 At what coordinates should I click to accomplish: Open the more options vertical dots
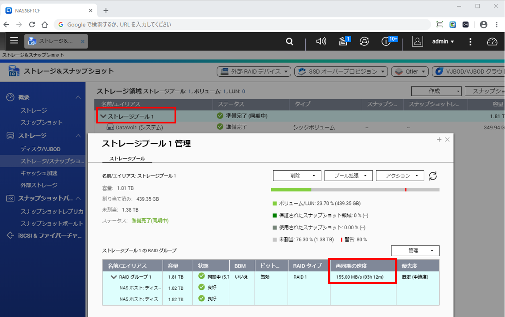click(471, 41)
